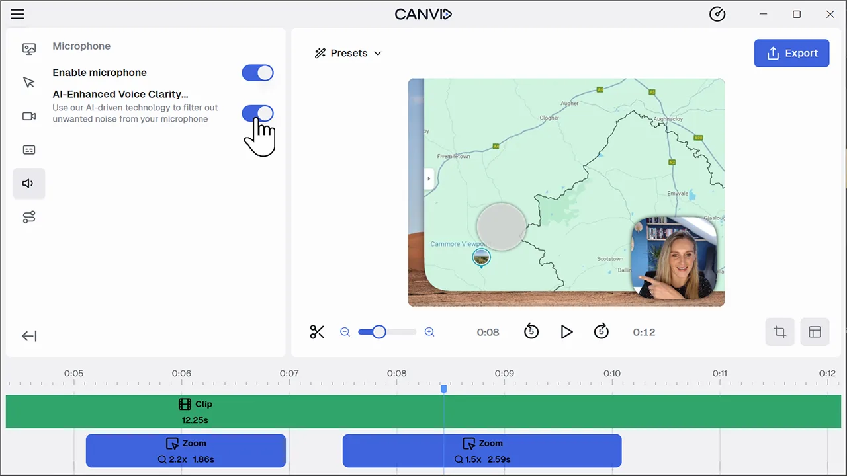
Task: Open the Effects settings panel
Action: point(28,217)
